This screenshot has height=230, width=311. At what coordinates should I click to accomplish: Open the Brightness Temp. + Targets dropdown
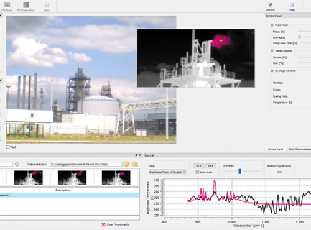(167, 172)
